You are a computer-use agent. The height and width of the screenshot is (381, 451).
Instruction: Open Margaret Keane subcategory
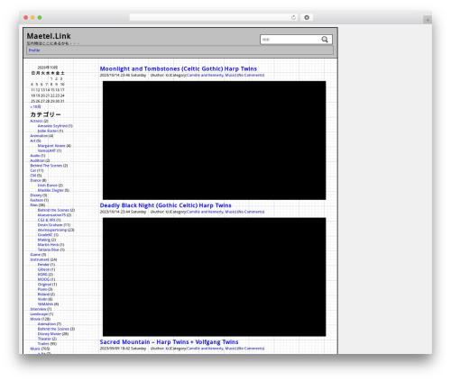tap(51, 146)
